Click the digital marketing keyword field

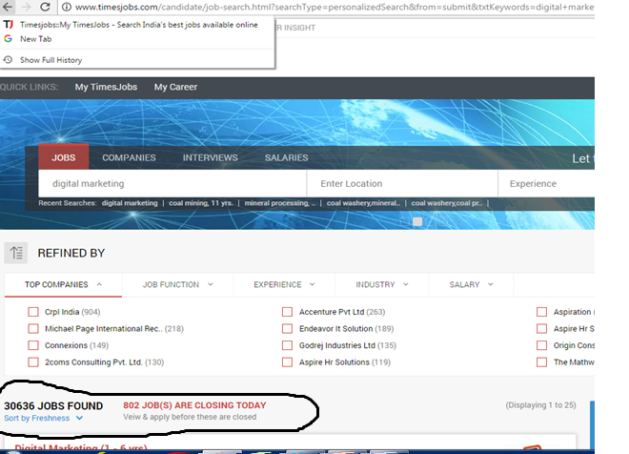172,183
